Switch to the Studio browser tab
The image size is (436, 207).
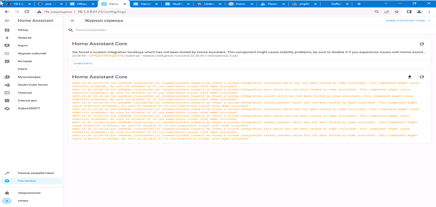point(177,4)
